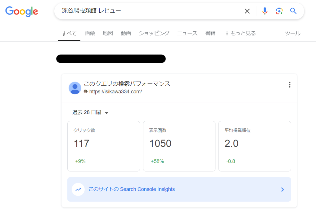This screenshot has height=210, width=316.
Task: Switch to the 地図 tab
Action: coord(108,33)
